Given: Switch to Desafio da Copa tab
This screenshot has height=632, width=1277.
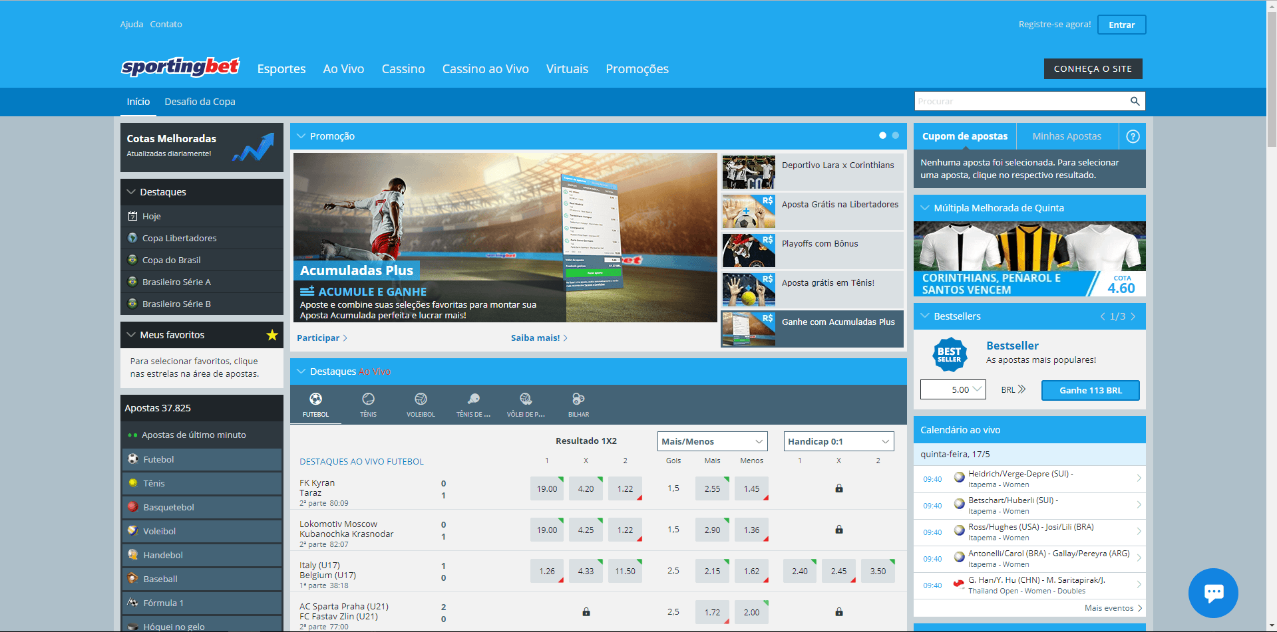Looking at the screenshot, I should pyautogui.click(x=200, y=102).
